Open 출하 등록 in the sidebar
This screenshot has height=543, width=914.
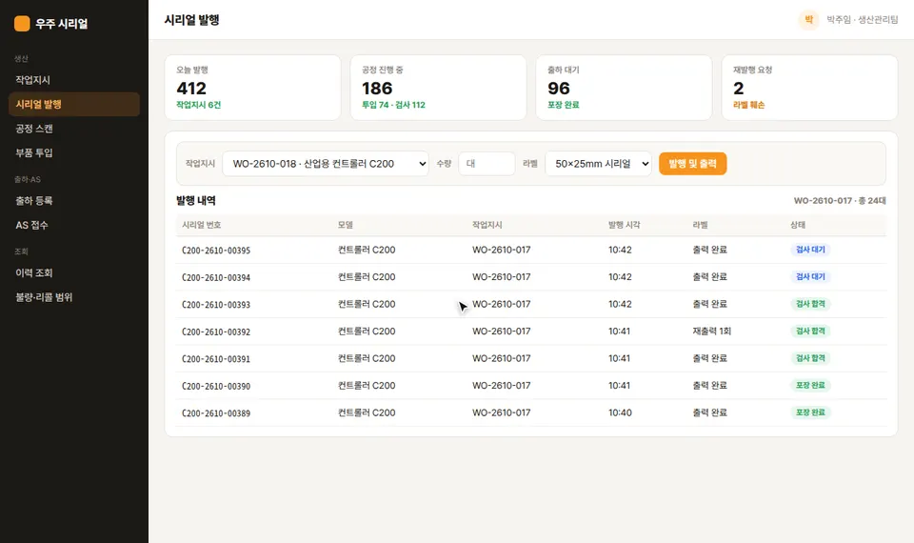(74, 201)
